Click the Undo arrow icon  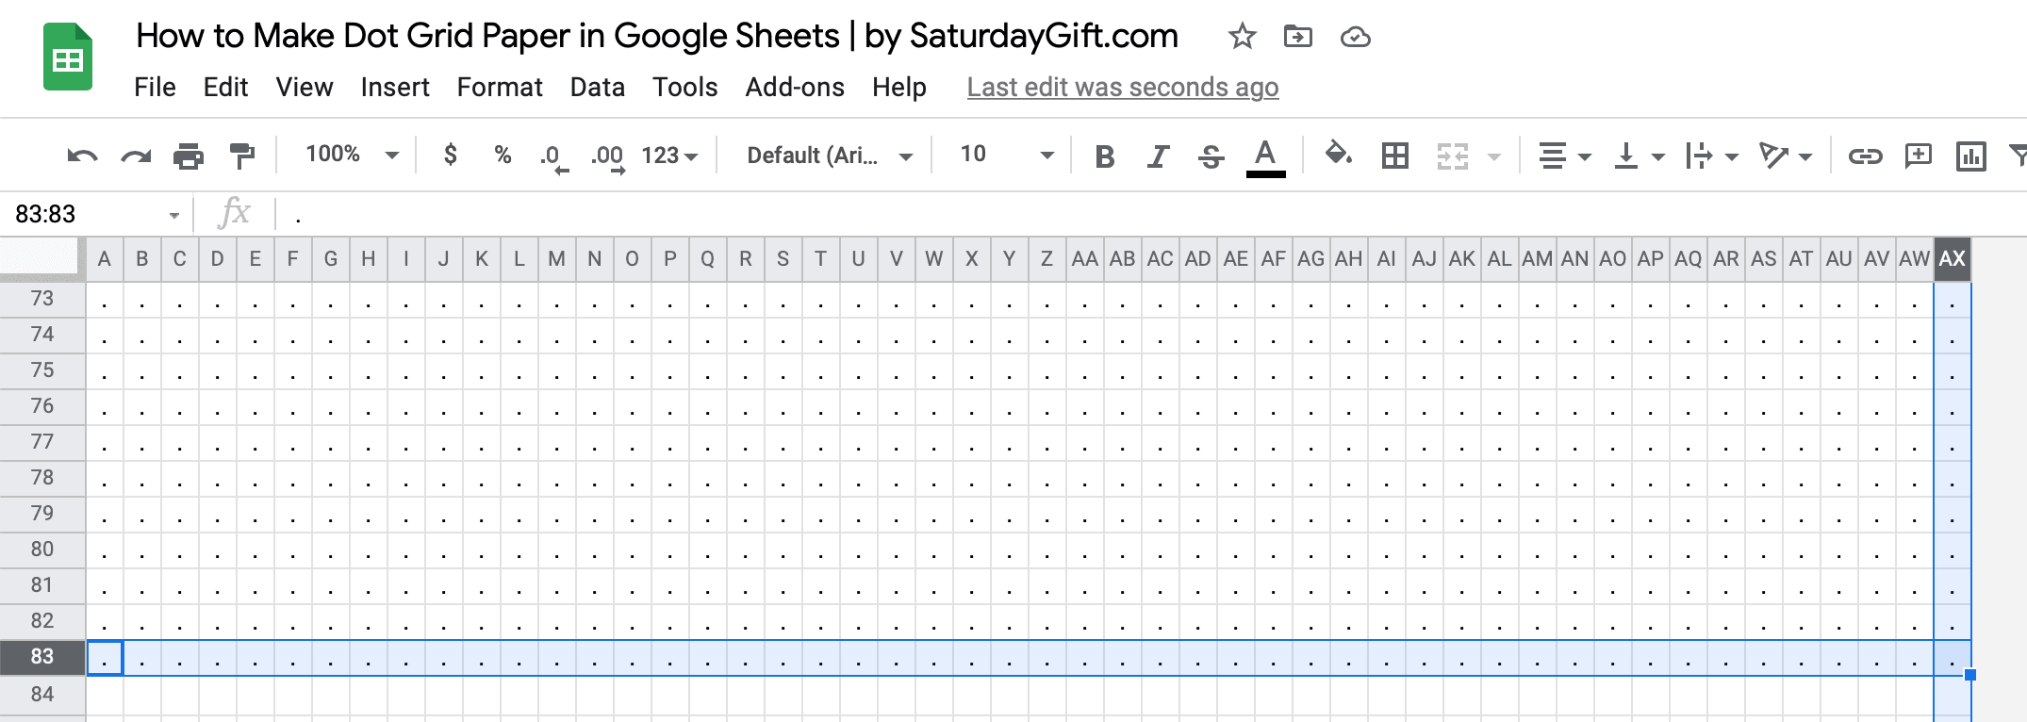82,156
